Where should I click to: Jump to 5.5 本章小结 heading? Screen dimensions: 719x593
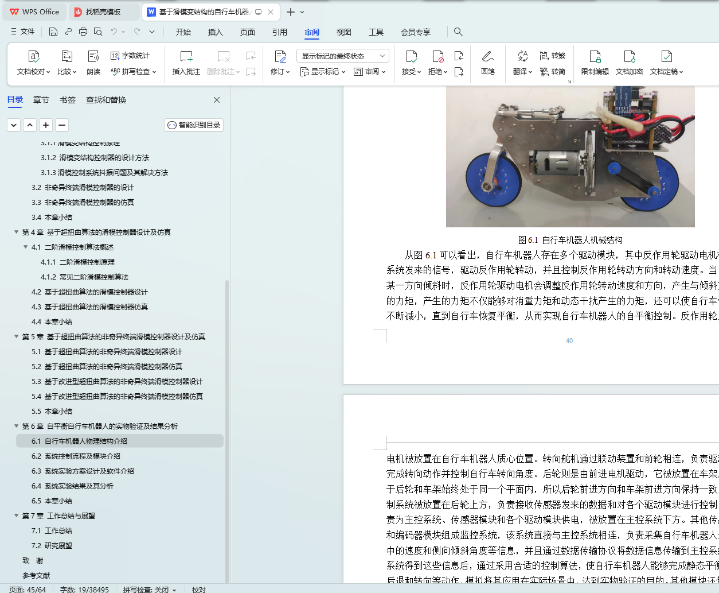52,412
